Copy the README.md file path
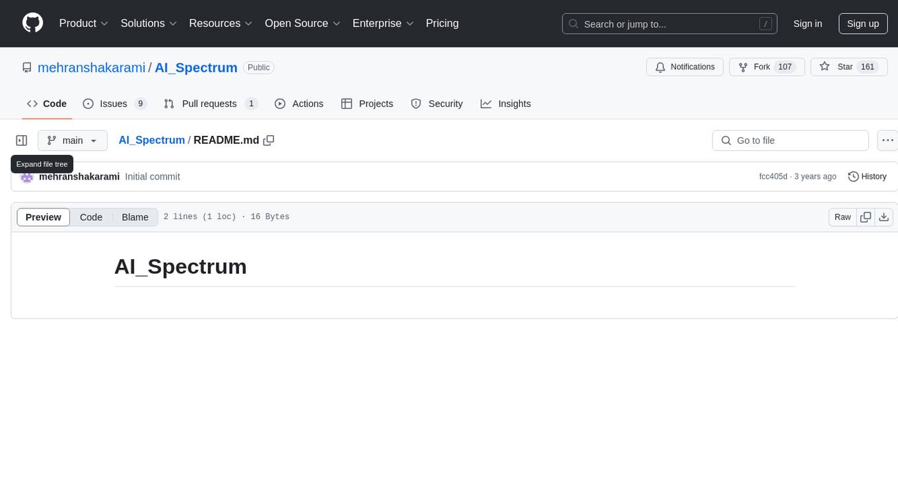Image resolution: width=898 pixels, height=504 pixels. [269, 141]
